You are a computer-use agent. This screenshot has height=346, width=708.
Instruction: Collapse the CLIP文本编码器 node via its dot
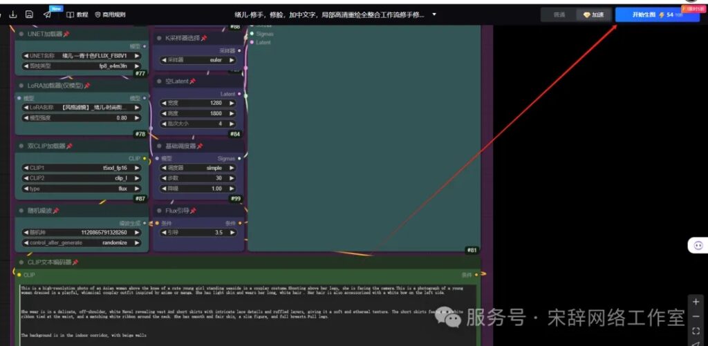pyautogui.click(x=21, y=262)
